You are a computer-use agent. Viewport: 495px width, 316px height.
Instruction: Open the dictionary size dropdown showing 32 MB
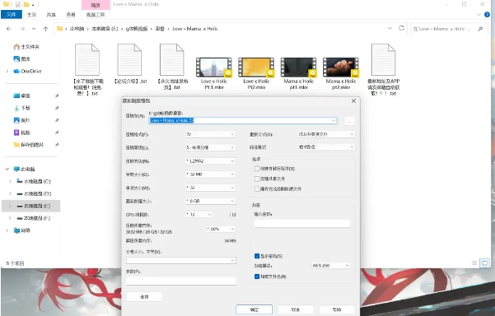point(210,174)
